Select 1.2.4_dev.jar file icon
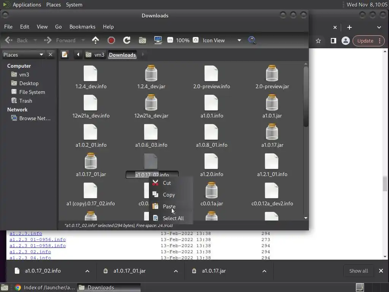Viewport: 389px width, 292px height. pyautogui.click(x=151, y=73)
